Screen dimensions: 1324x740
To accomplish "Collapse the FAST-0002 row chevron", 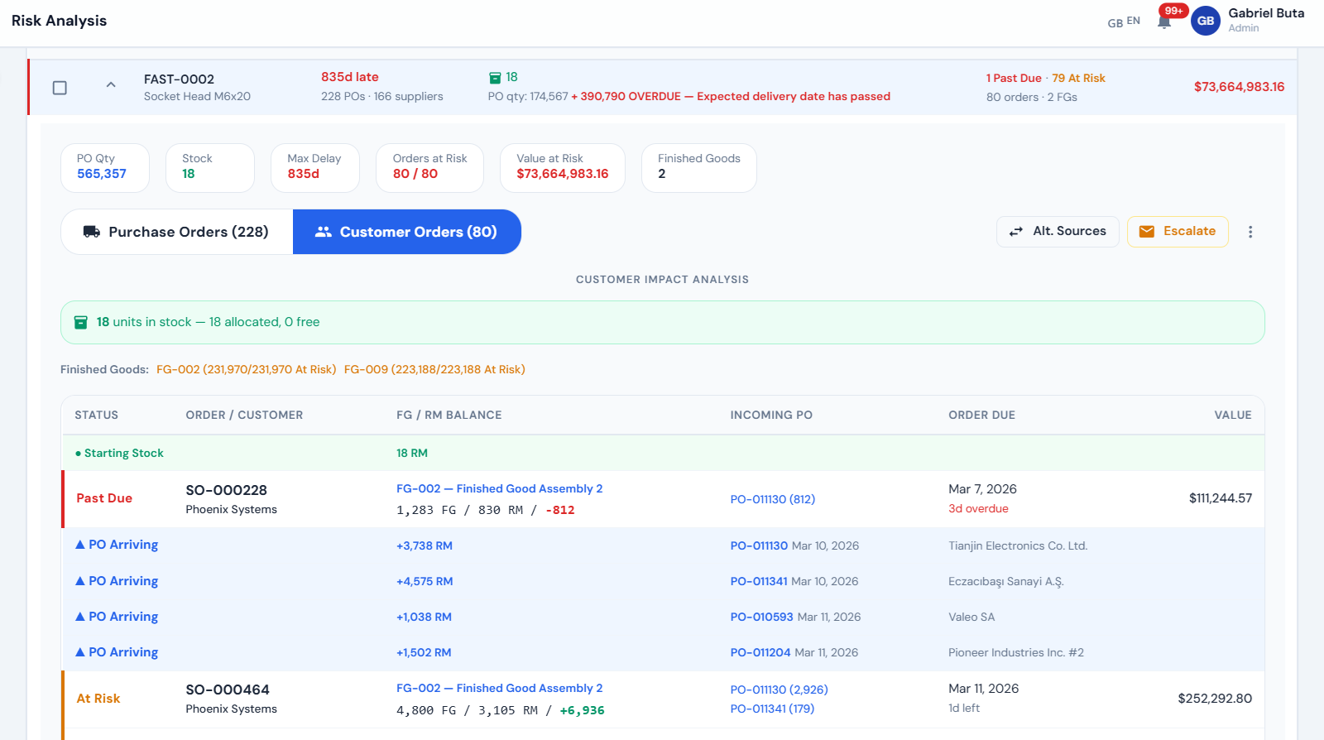I will (x=111, y=85).
